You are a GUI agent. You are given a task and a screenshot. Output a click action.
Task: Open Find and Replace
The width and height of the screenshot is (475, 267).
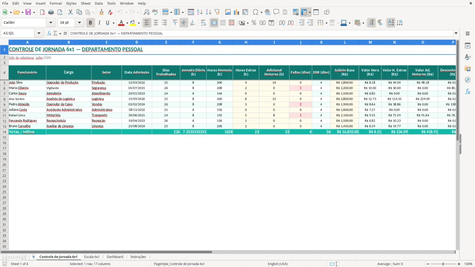(146, 12)
